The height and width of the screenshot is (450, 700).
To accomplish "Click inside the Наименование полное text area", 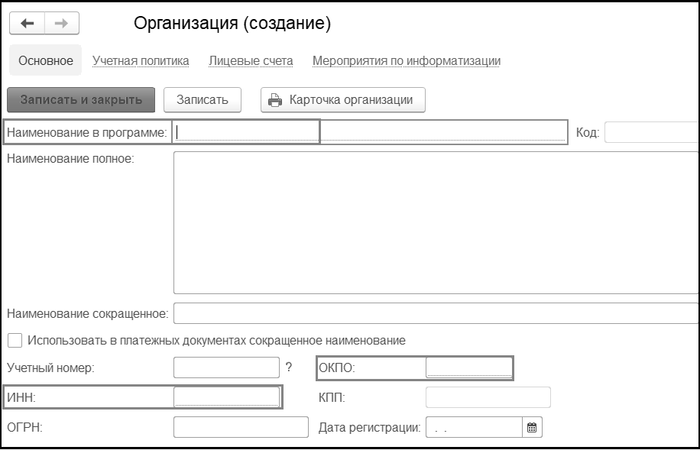I will point(436,222).
